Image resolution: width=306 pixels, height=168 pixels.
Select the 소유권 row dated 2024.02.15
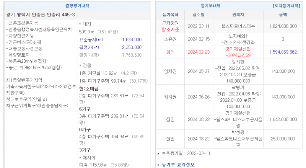pyautogui.click(x=170, y=39)
